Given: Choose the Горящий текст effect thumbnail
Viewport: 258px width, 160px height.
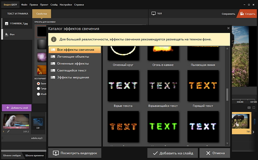Looking at the screenshot, I should [203, 86].
